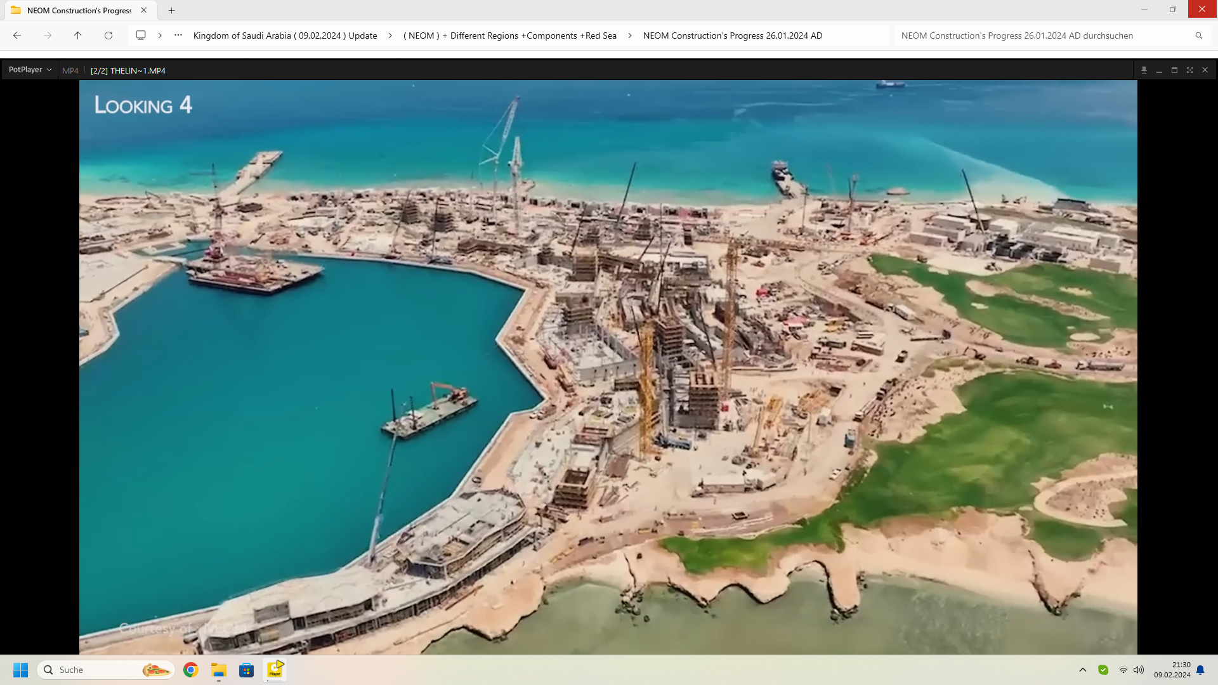This screenshot has height=685, width=1218.
Task: Open the ( NEOM ) + Different Regions breadcrumb
Action: (x=510, y=36)
